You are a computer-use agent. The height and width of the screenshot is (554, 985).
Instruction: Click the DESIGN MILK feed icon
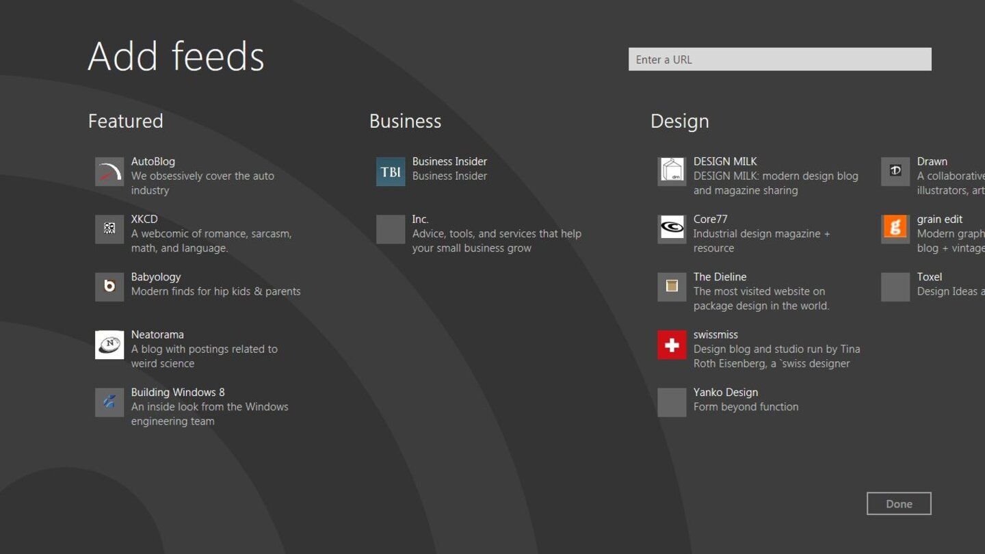pyautogui.click(x=672, y=172)
